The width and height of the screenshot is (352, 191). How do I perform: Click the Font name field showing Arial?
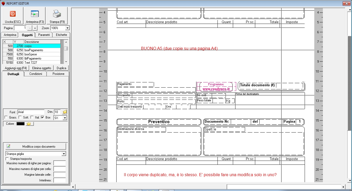(x=31, y=112)
